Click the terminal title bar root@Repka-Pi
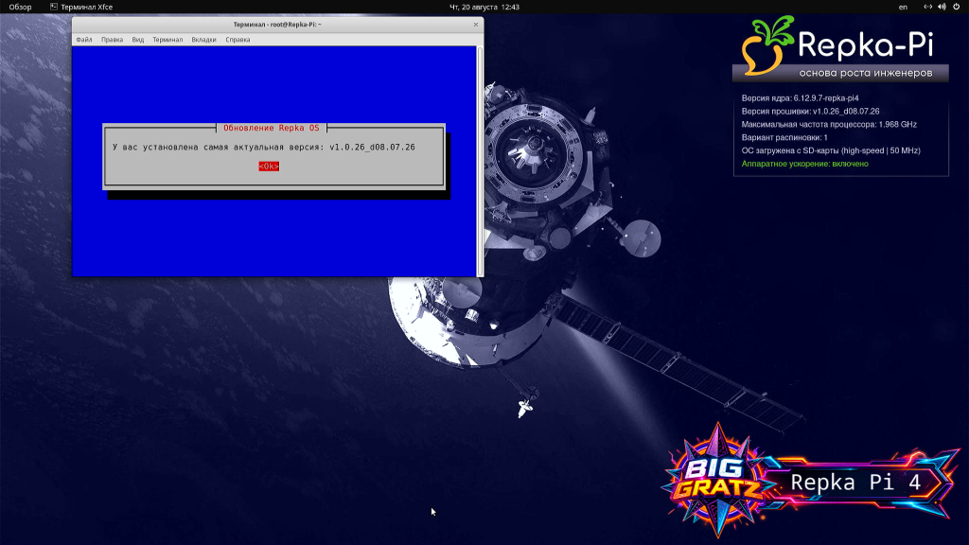 click(x=277, y=25)
